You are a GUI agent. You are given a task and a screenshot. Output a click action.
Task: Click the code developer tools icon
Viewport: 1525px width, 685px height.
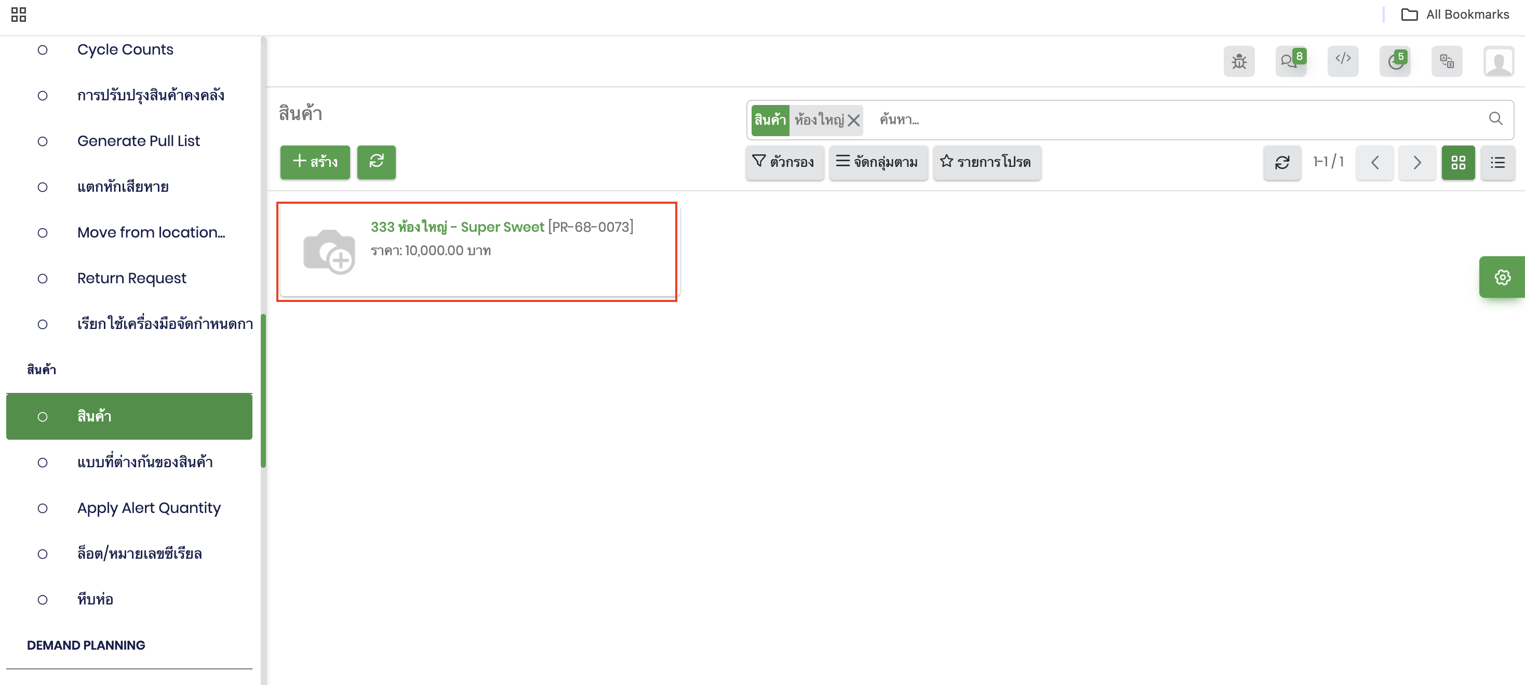tap(1342, 60)
